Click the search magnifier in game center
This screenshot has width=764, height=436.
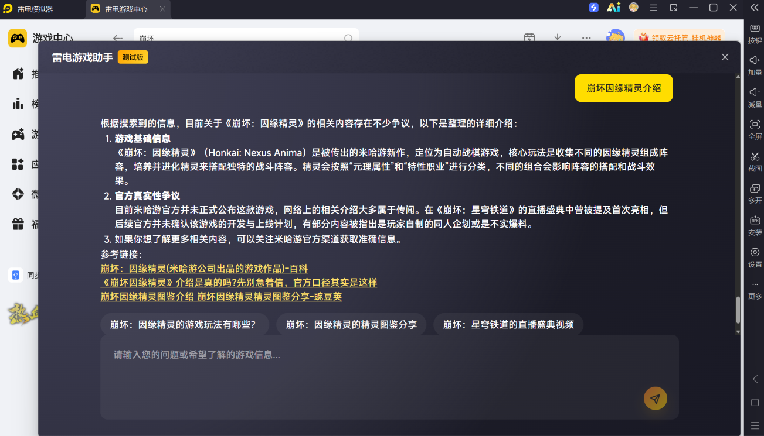pos(348,39)
